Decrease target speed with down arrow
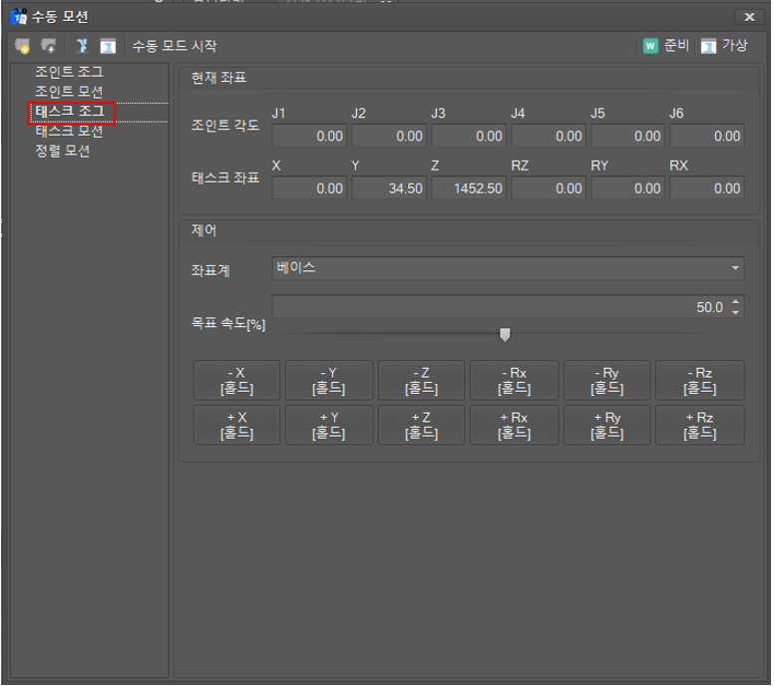The width and height of the screenshot is (775, 686). click(736, 313)
